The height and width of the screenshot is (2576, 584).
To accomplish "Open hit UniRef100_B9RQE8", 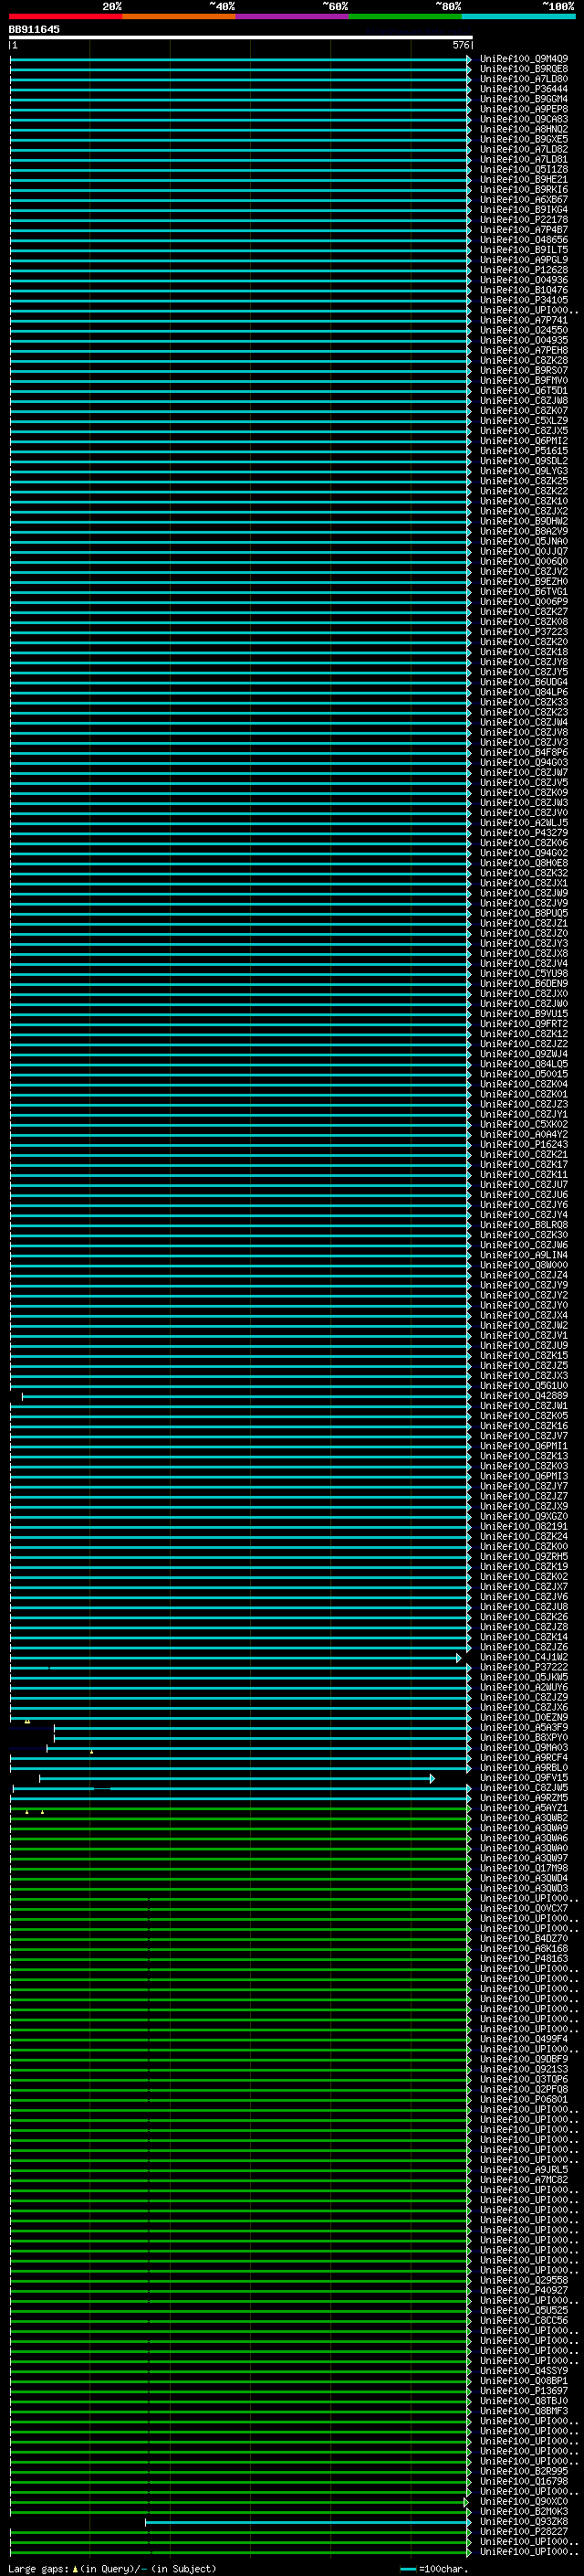I will (x=524, y=69).
